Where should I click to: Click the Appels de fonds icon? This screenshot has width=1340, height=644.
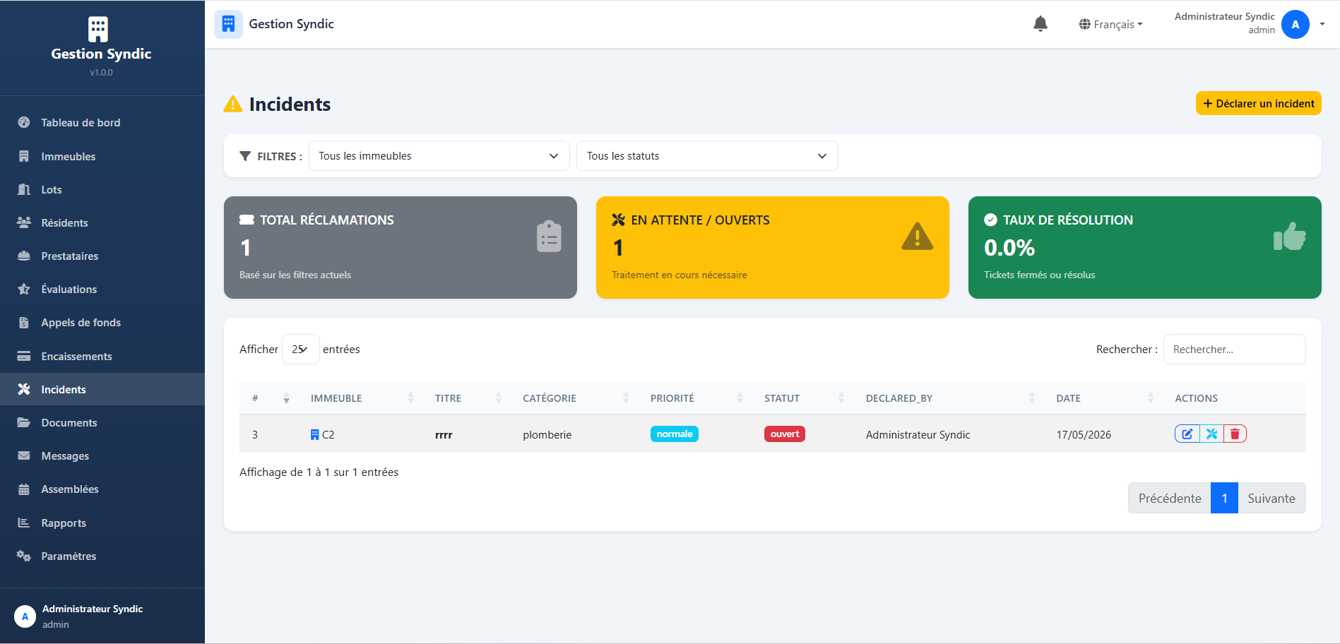24,322
